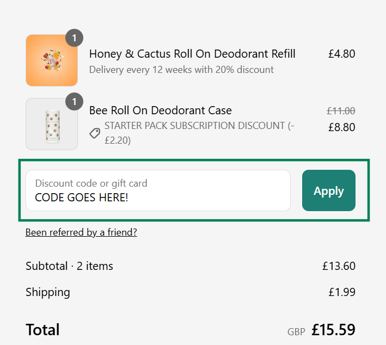Screen dimensions: 386x345
Task: Open the 'Been referred by a friend?' link
Action: [81, 232]
